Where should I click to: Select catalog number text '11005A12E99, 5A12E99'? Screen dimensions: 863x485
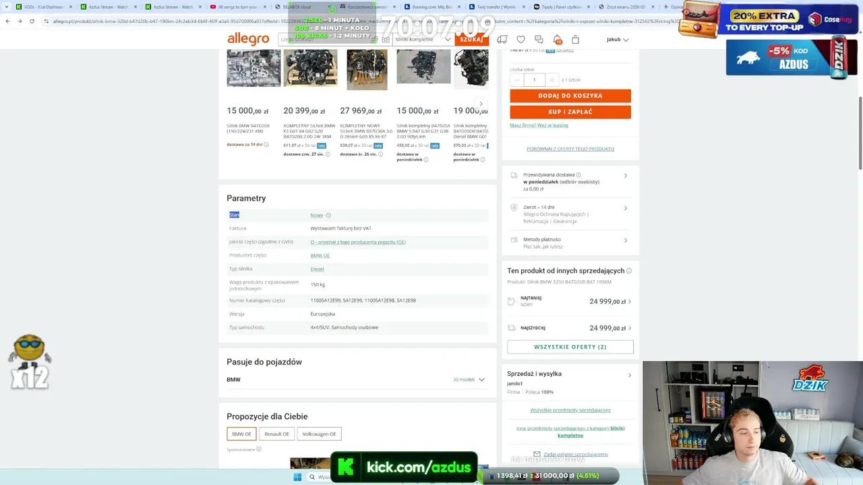pos(335,300)
